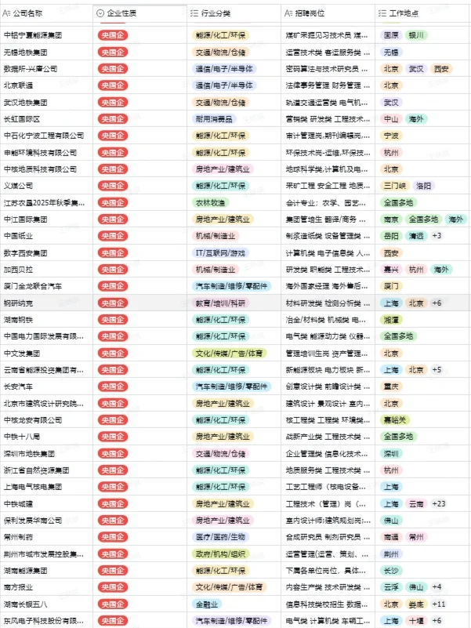
Task: Click the 嘉兴 location tag
Action: pyautogui.click(x=391, y=270)
